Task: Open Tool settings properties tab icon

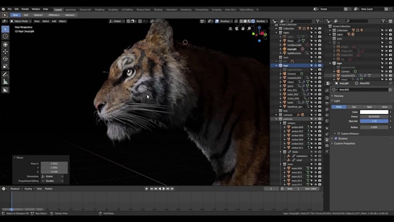Action: (x=327, y=90)
